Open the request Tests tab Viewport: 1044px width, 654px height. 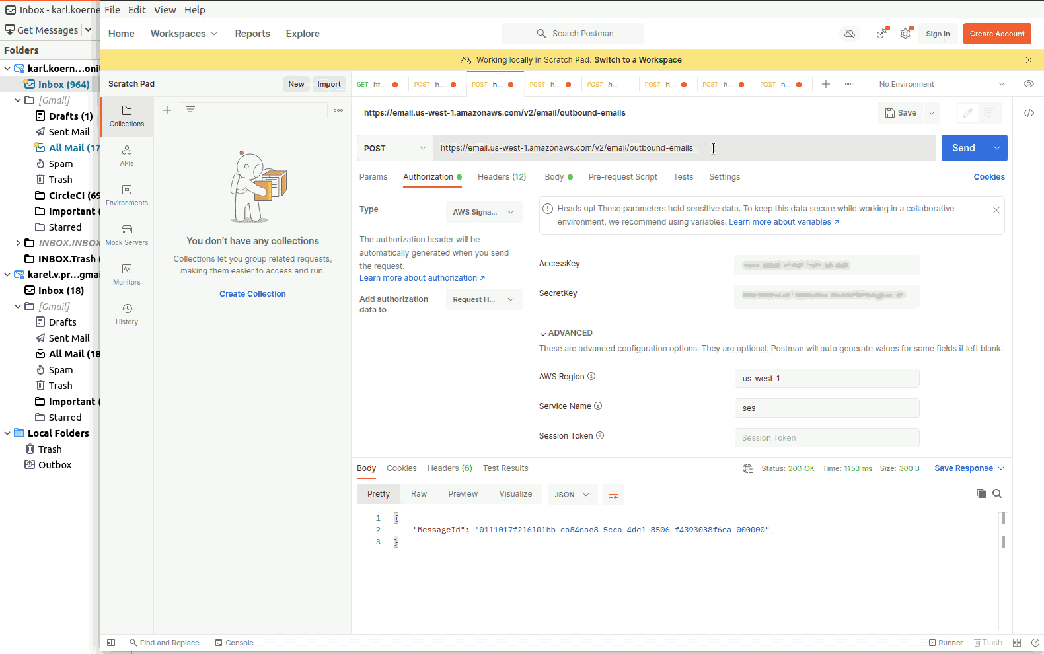pos(683,177)
